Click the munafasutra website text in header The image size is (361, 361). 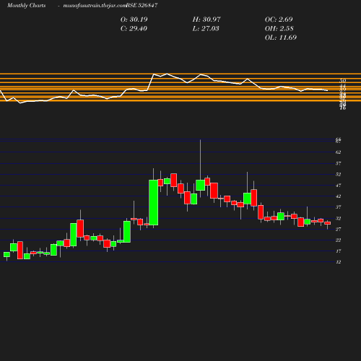click(x=95, y=5)
